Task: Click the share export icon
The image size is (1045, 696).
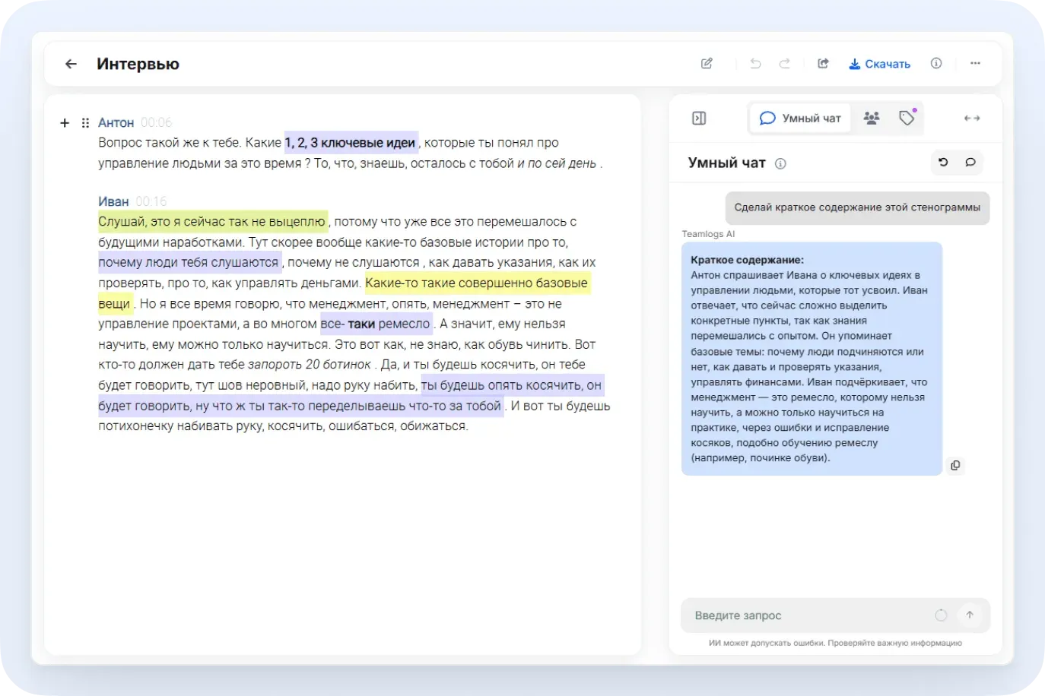Action: (x=823, y=64)
